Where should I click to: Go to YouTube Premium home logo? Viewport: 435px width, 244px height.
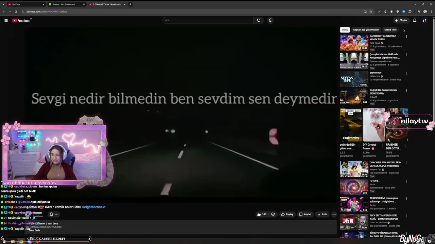(x=21, y=20)
